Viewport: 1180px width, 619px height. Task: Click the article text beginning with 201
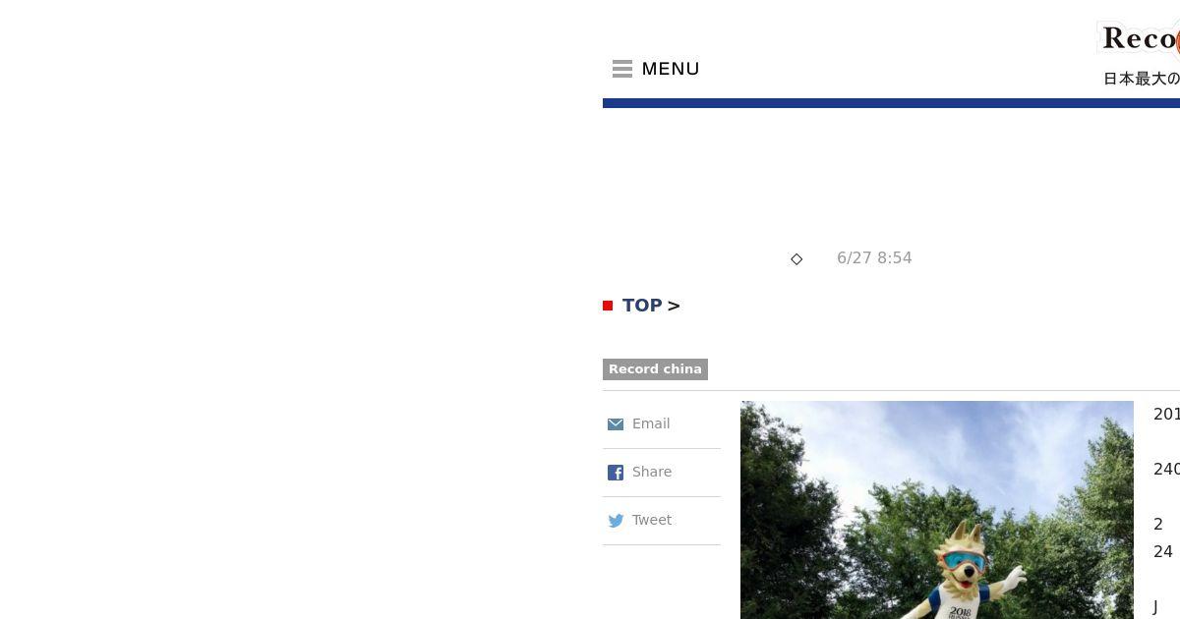(1166, 414)
